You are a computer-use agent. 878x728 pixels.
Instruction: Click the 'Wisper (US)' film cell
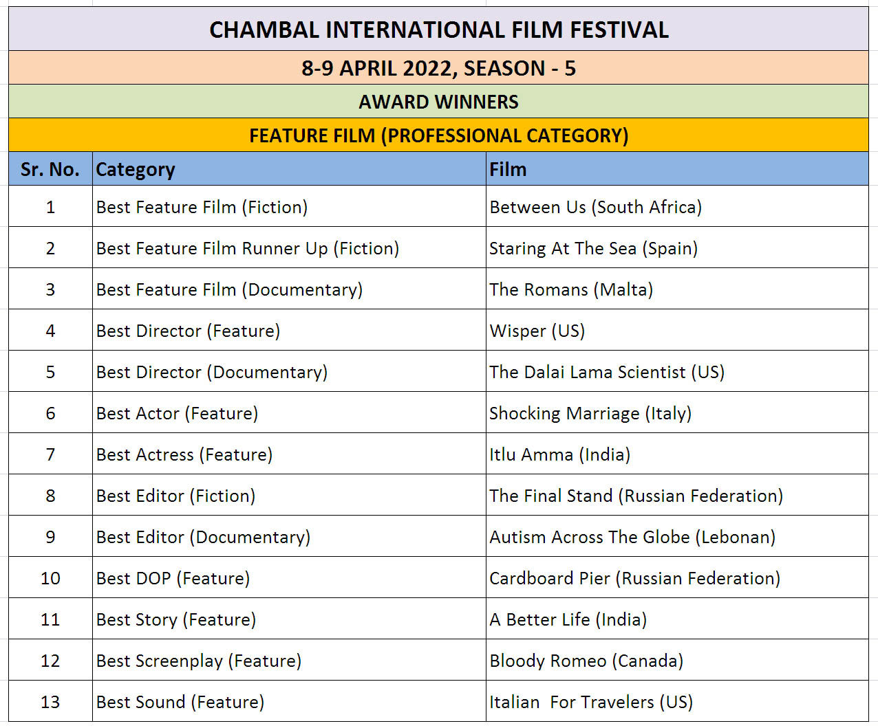(x=677, y=330)
